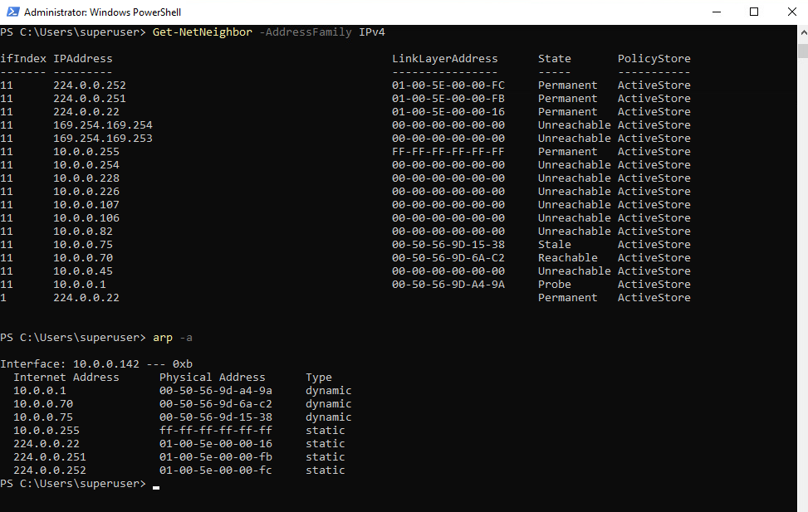Click IP 10.0.0.107
Image resolution: width=808 pixels, height=512 pixels.
coord(86,205)
